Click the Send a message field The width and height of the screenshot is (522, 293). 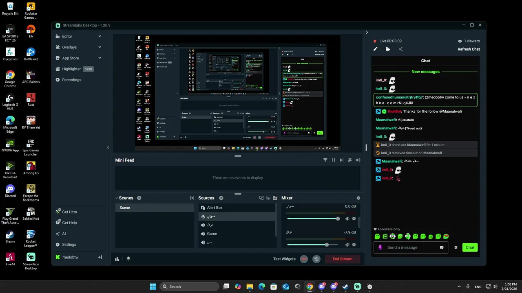(411, 247)
